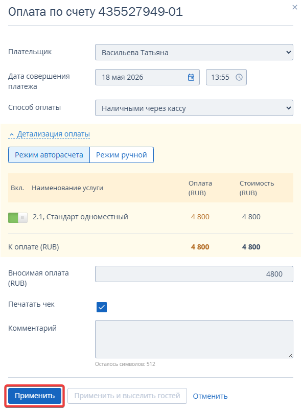Click the orange 4 800 payment amount
The height and width of the screenshot is (413, 302).
point(200,217)
